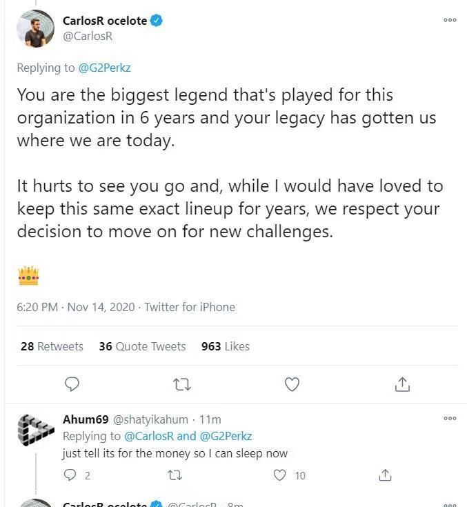Open the more options menu on main tweet
The width and height of the screenshot is (467, 507).
pos(450,20)
